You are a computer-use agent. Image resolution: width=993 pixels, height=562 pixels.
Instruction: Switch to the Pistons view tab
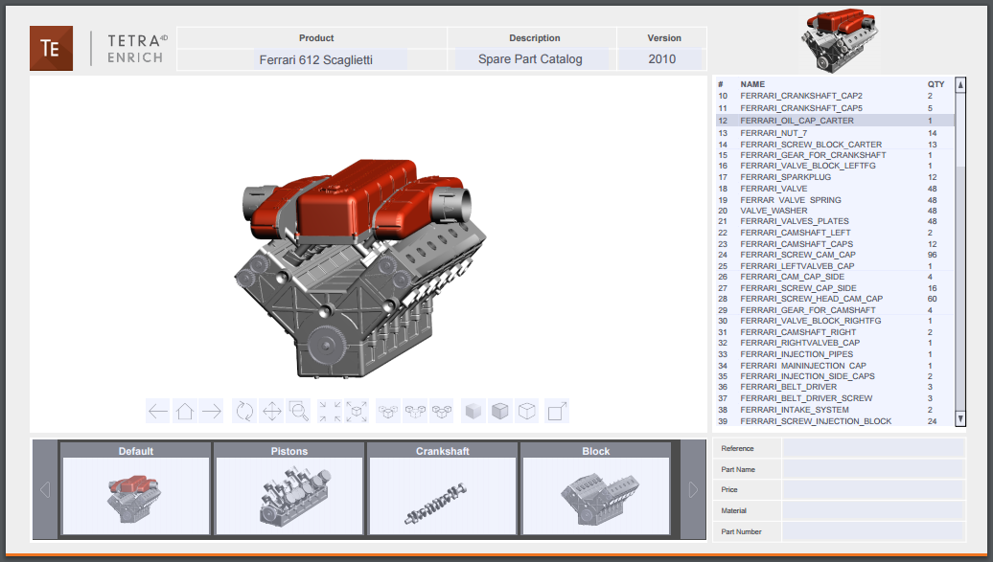coord(289,451)
